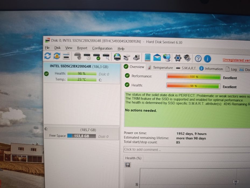Switch to the Overview tab

(134, 67)
